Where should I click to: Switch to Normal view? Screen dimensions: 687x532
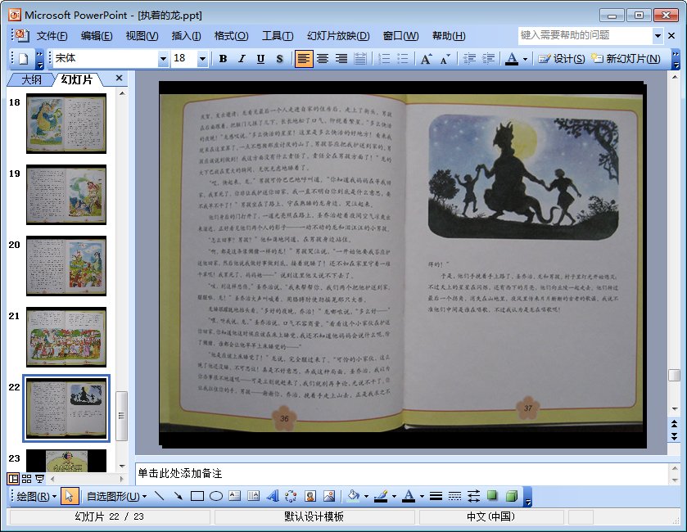pyautogui.click(x=14, y=479)
